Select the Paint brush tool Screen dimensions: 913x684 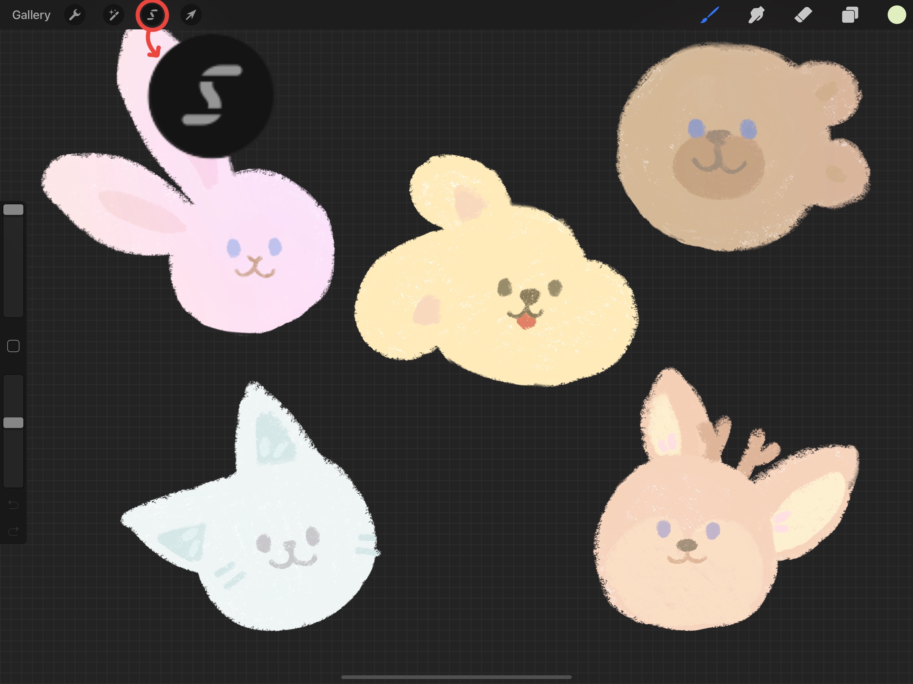coord(710,15)
